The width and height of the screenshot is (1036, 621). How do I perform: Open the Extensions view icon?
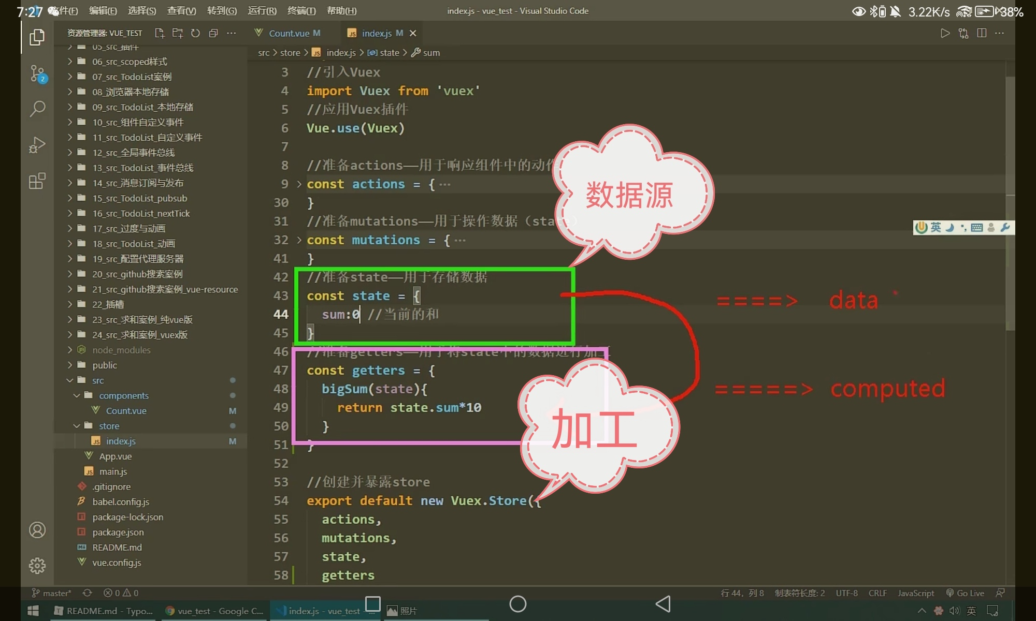click(37, 181)
